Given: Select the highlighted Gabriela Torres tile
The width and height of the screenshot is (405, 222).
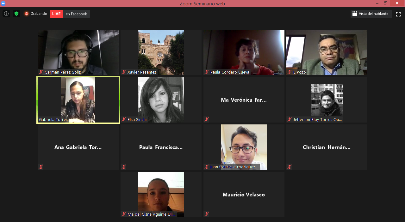Looking at the screenshot, I should (78, 100).
